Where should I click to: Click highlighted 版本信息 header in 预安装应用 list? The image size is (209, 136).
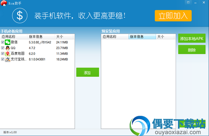(x=142, y=37)
